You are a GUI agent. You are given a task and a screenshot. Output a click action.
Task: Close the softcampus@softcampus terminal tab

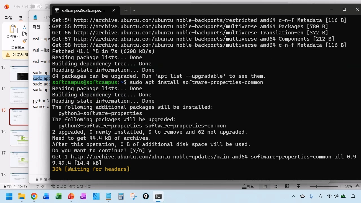point(114,10)
